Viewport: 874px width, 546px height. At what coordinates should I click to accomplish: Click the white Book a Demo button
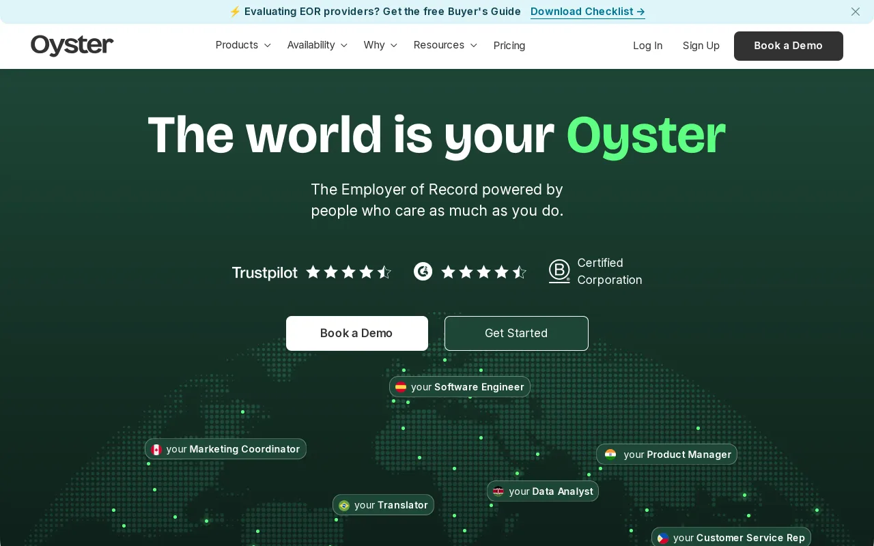[357, 333]
